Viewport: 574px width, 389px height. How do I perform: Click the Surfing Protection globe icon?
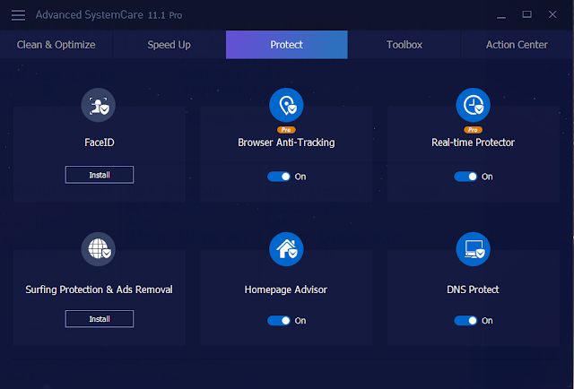click(98, 249)
